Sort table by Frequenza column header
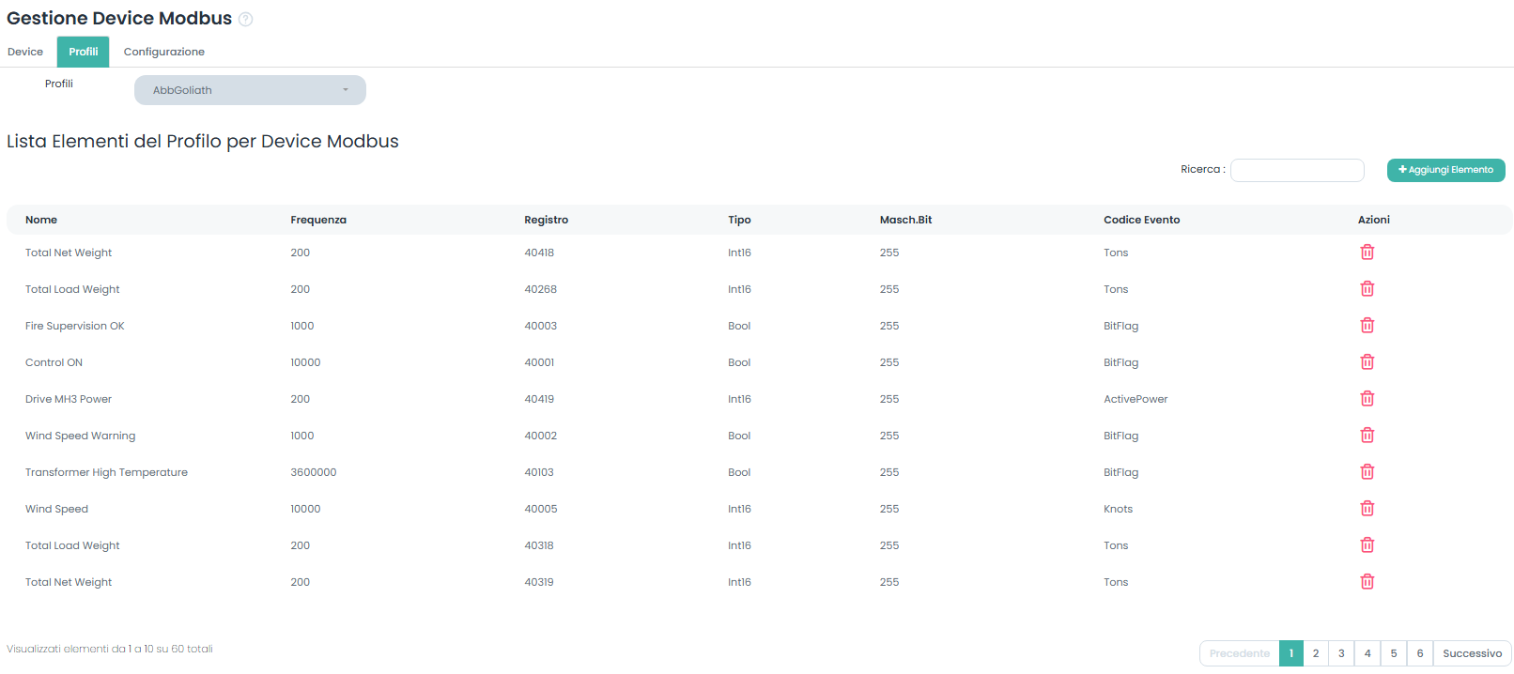The image size is (1514, 674). [x=318, y=220]
